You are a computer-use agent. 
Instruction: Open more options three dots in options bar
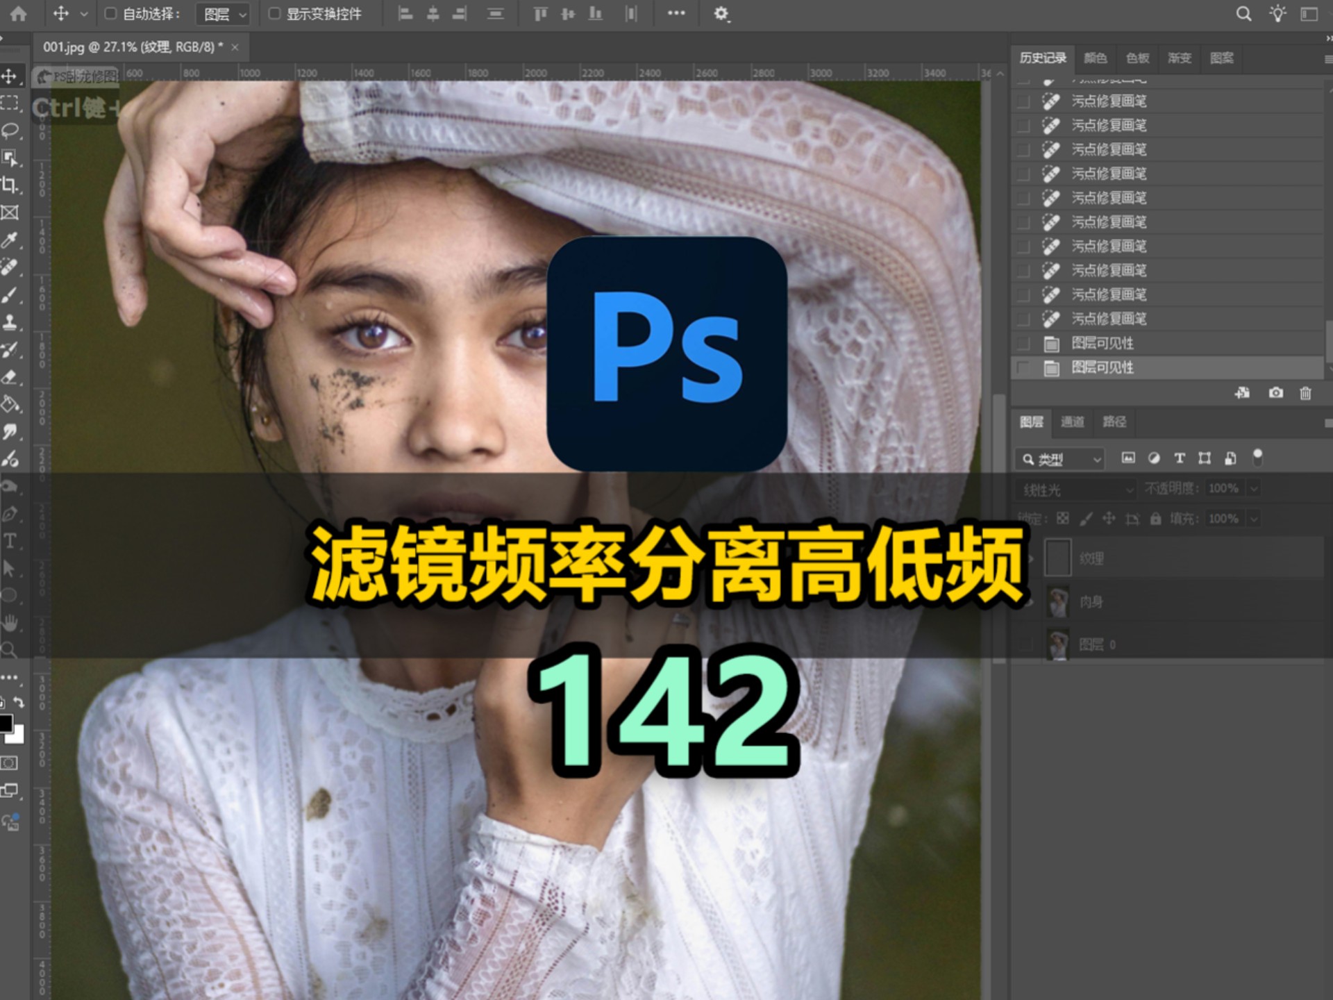[676, 13]
